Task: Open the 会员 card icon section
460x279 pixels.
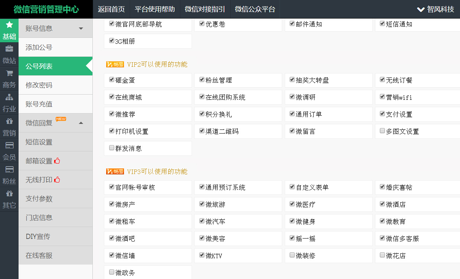Action: [9, 145]
